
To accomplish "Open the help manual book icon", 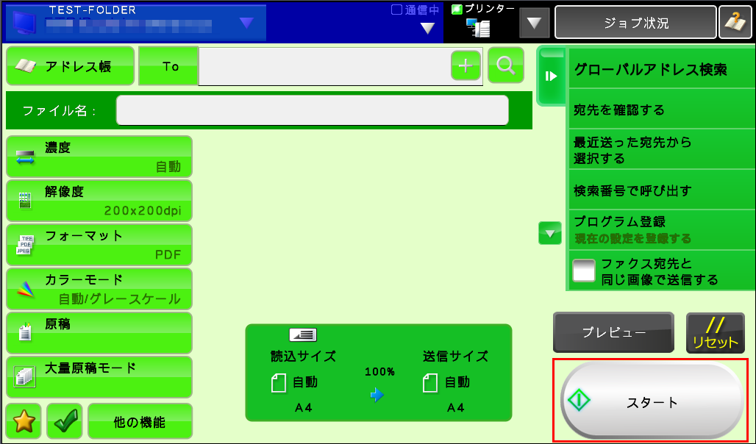I will 735,23.
